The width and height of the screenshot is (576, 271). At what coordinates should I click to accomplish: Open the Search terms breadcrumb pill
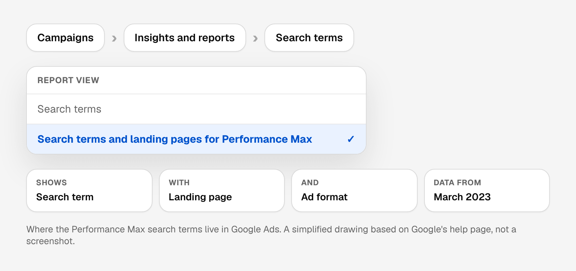coord(309,38)
